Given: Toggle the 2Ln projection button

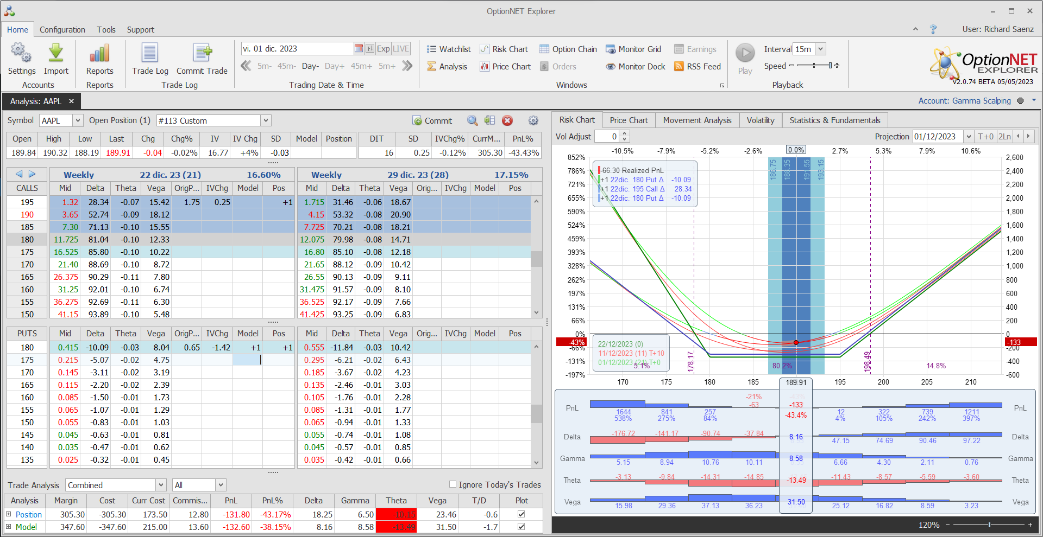Looking at the screenshot, I should tap(1005, 136).
